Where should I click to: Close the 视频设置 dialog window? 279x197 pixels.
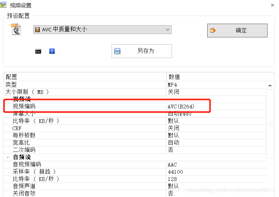[x=273, y=5]
